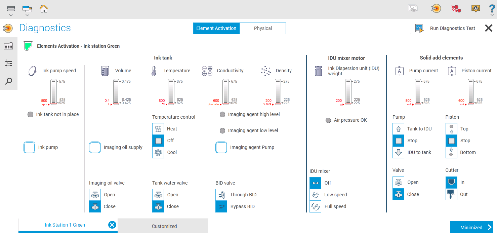Close the Diagnostics screen
497x235 pixels.
tap(489, 28)
